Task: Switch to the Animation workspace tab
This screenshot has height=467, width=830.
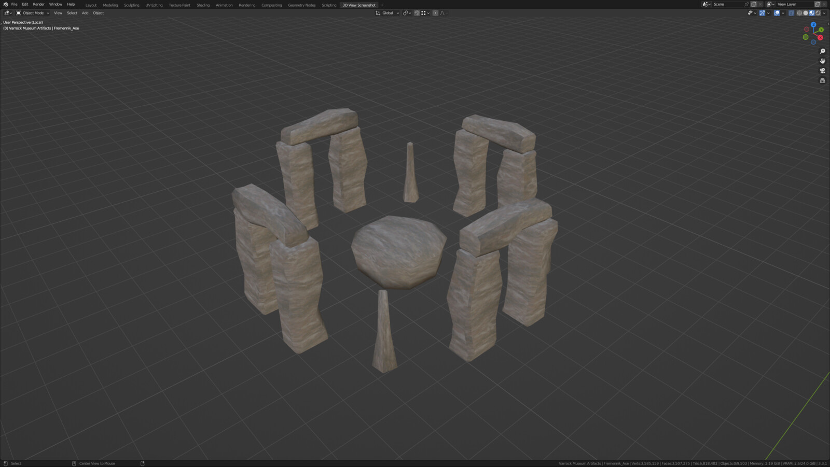Action: click(x=224, y=5)
